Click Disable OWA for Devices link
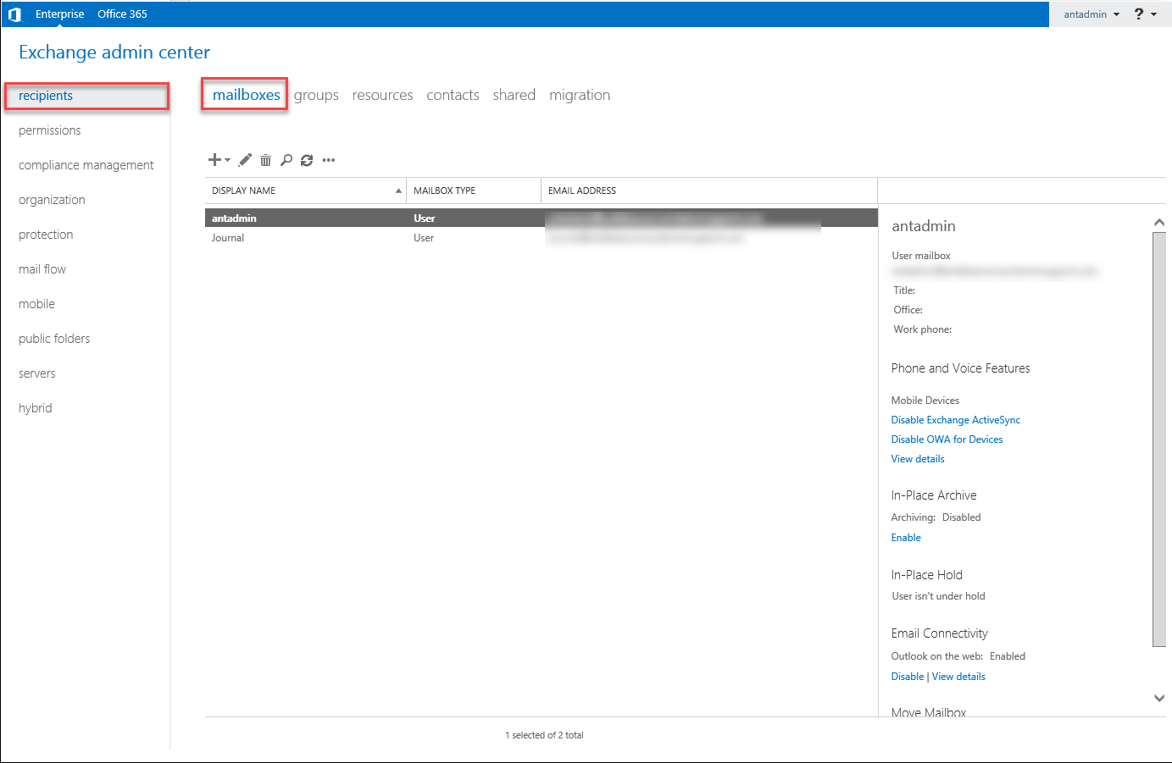The width and height of the screenshot is (1172, 763). (947, 440)
